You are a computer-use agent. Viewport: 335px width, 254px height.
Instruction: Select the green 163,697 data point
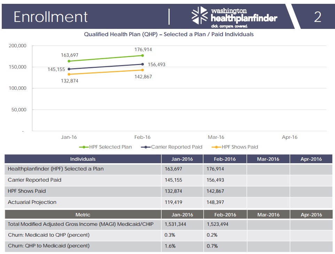coord(69,61)
